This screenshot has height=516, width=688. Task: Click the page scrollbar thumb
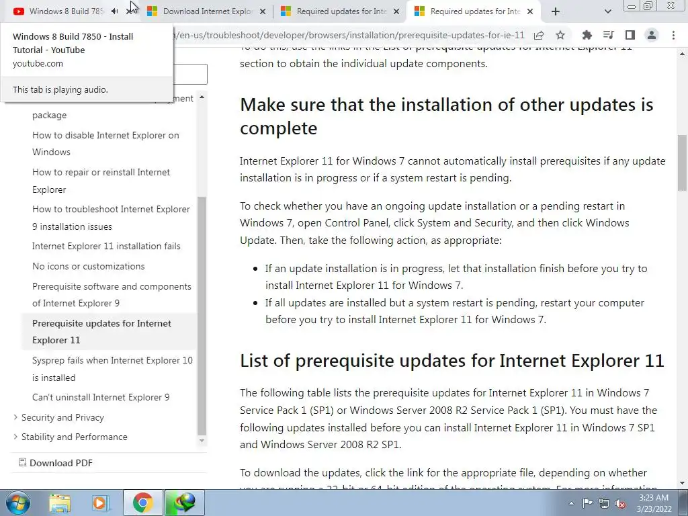coord(683,163)
